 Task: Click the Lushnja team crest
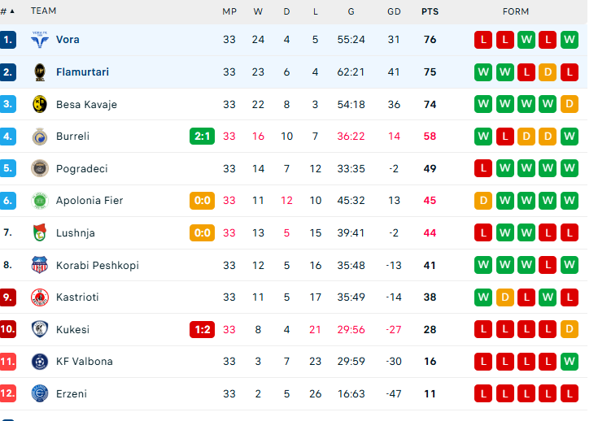point(39,232)
